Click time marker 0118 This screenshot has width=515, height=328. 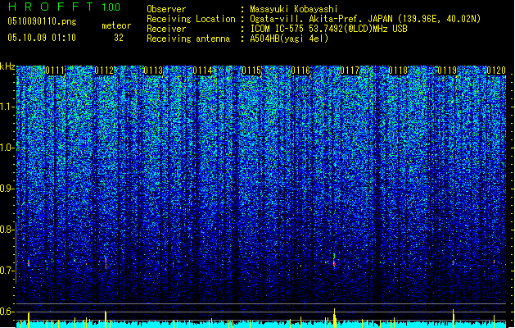coord(398,71)
